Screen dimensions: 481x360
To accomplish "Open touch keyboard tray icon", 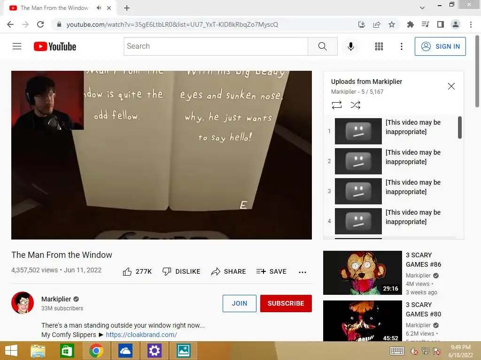I will pos(397,351).
